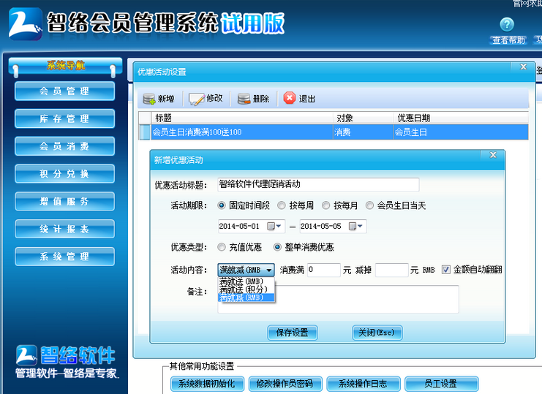Select 按每周 radio button
This screenshot has height=394, width=542.
(x=282, y=205)
